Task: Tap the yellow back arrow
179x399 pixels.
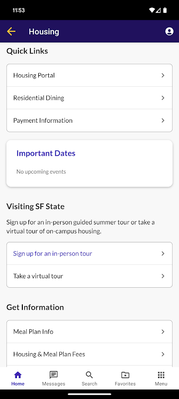Action: (11, 31)
